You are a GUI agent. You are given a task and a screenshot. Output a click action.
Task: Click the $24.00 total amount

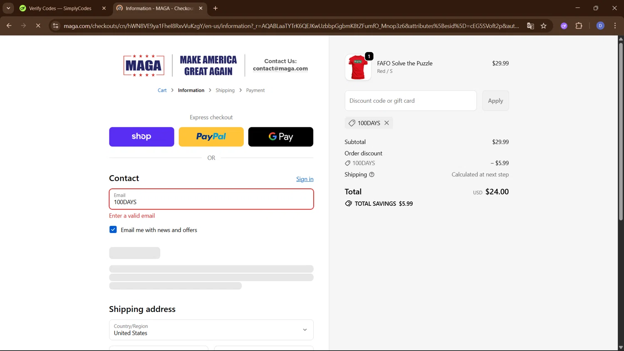497,192
